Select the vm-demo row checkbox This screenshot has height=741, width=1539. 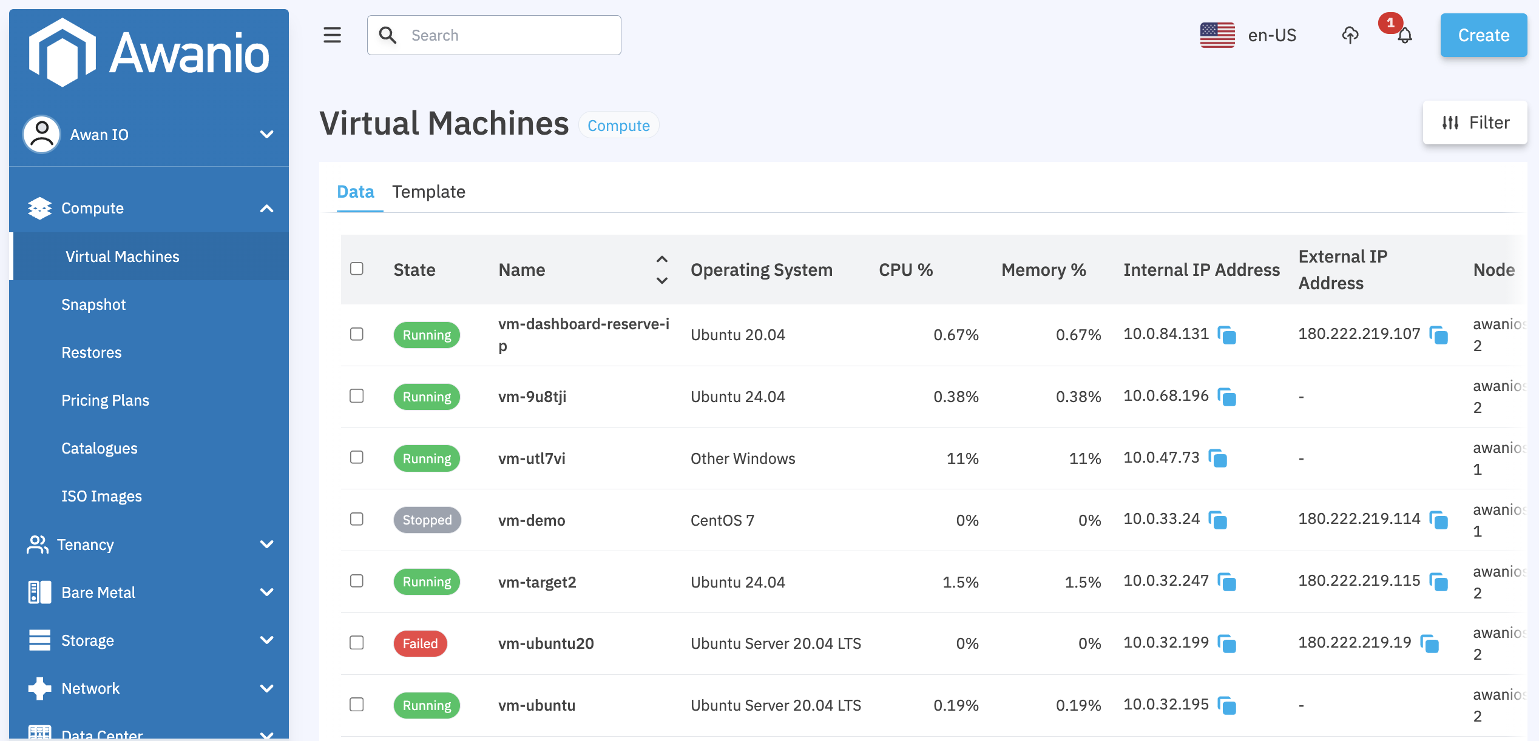tap(357, 519)
